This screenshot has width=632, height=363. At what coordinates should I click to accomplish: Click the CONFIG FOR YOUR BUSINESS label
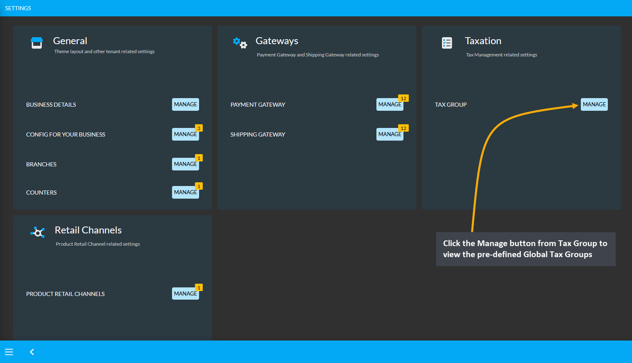(66, 134)
